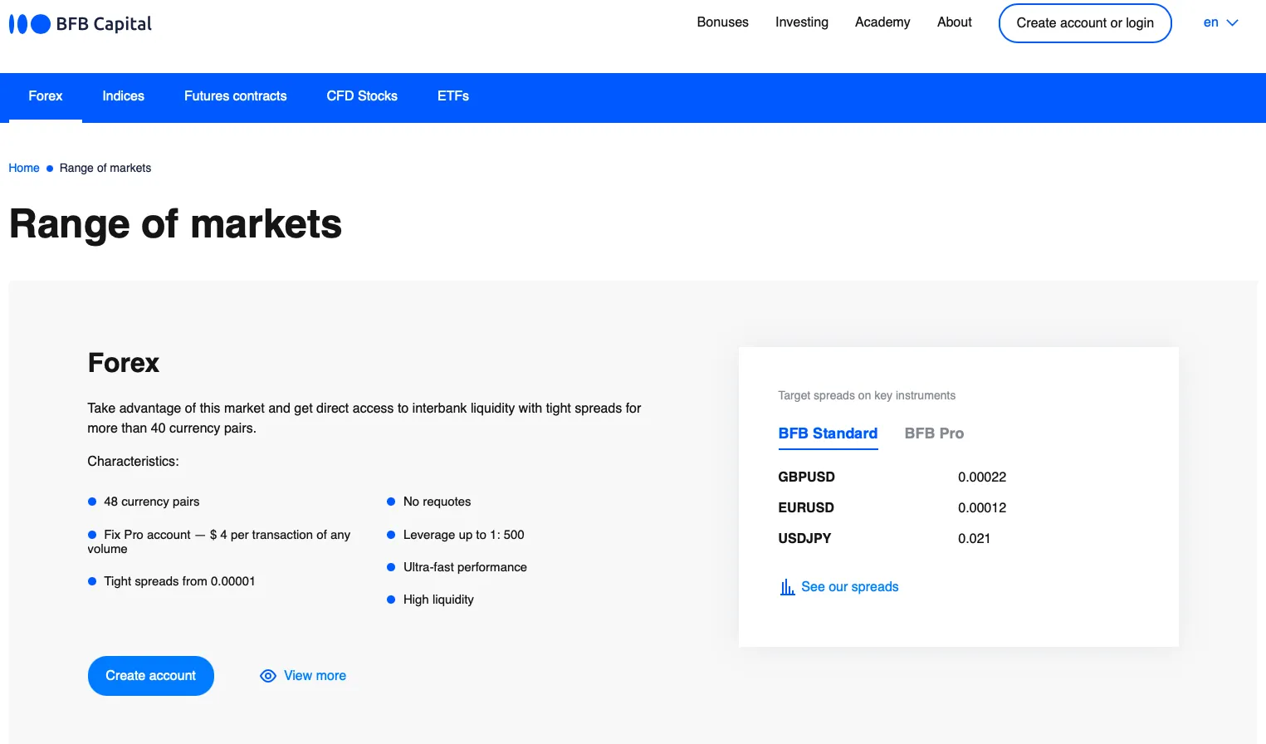The width and height of the screenshot is (1266, 744).
Task: Click the USDJPY instrument label
Action: click(x=804, y=539)
